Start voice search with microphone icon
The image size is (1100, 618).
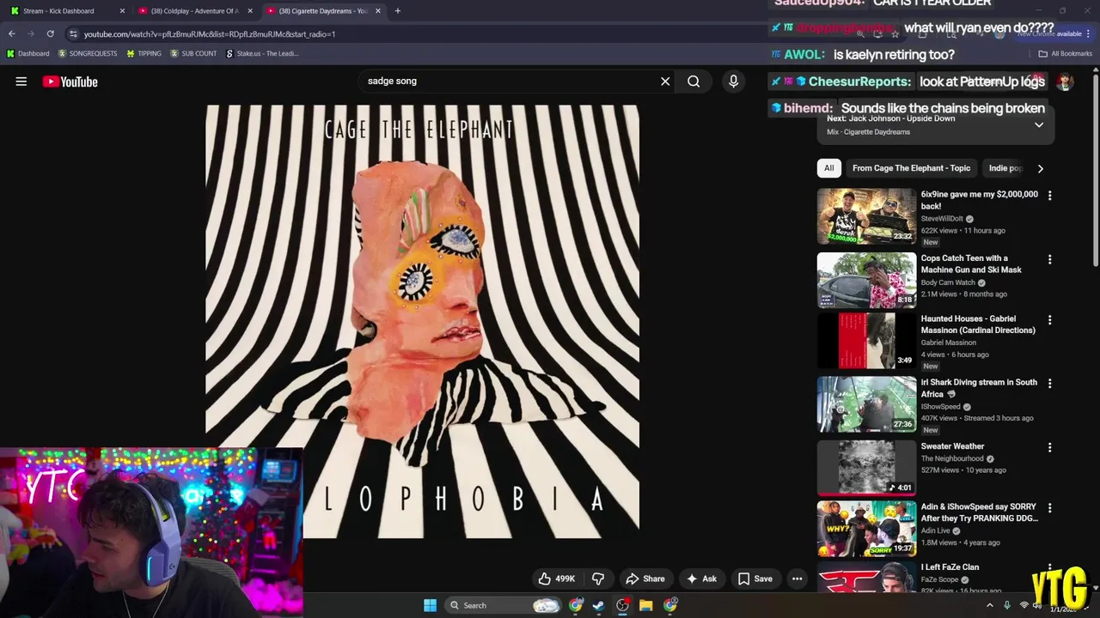pyautogui.click(x=733, y=82)
